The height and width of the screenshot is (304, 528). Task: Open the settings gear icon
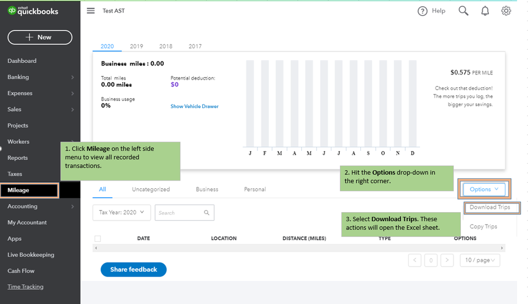(506, 11)
